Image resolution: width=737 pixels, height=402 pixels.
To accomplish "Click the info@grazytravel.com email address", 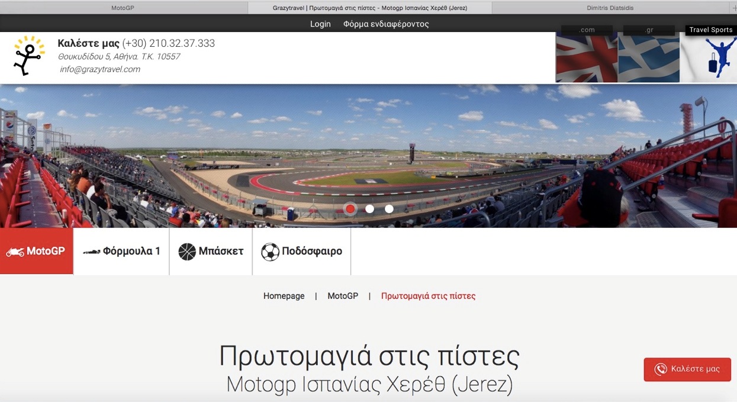I will pyautogui.click(x=100, y=69).
